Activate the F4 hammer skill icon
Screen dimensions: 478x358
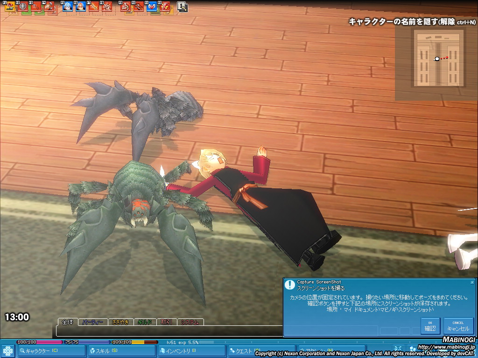pyautogui.click(x=49, y=7)
